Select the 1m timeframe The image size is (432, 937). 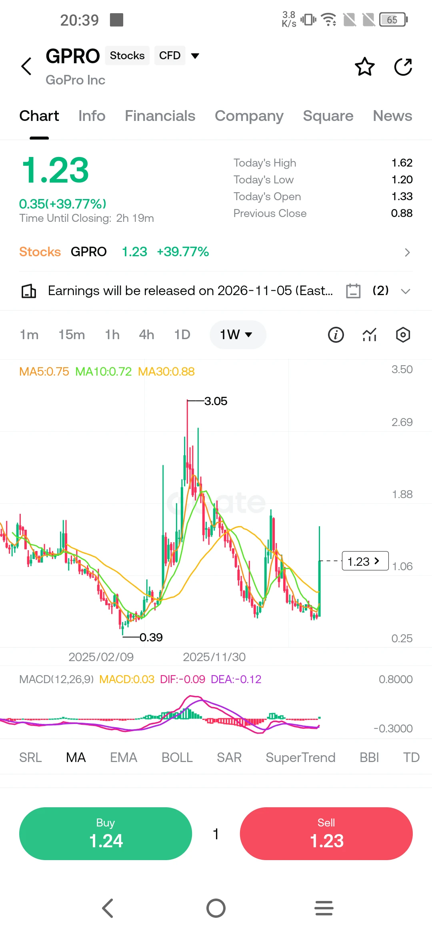(x=29, y=335)
